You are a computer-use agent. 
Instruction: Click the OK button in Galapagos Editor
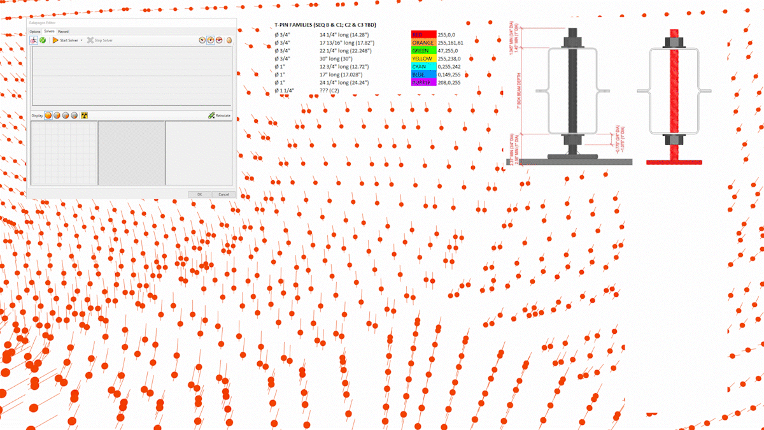199,194
